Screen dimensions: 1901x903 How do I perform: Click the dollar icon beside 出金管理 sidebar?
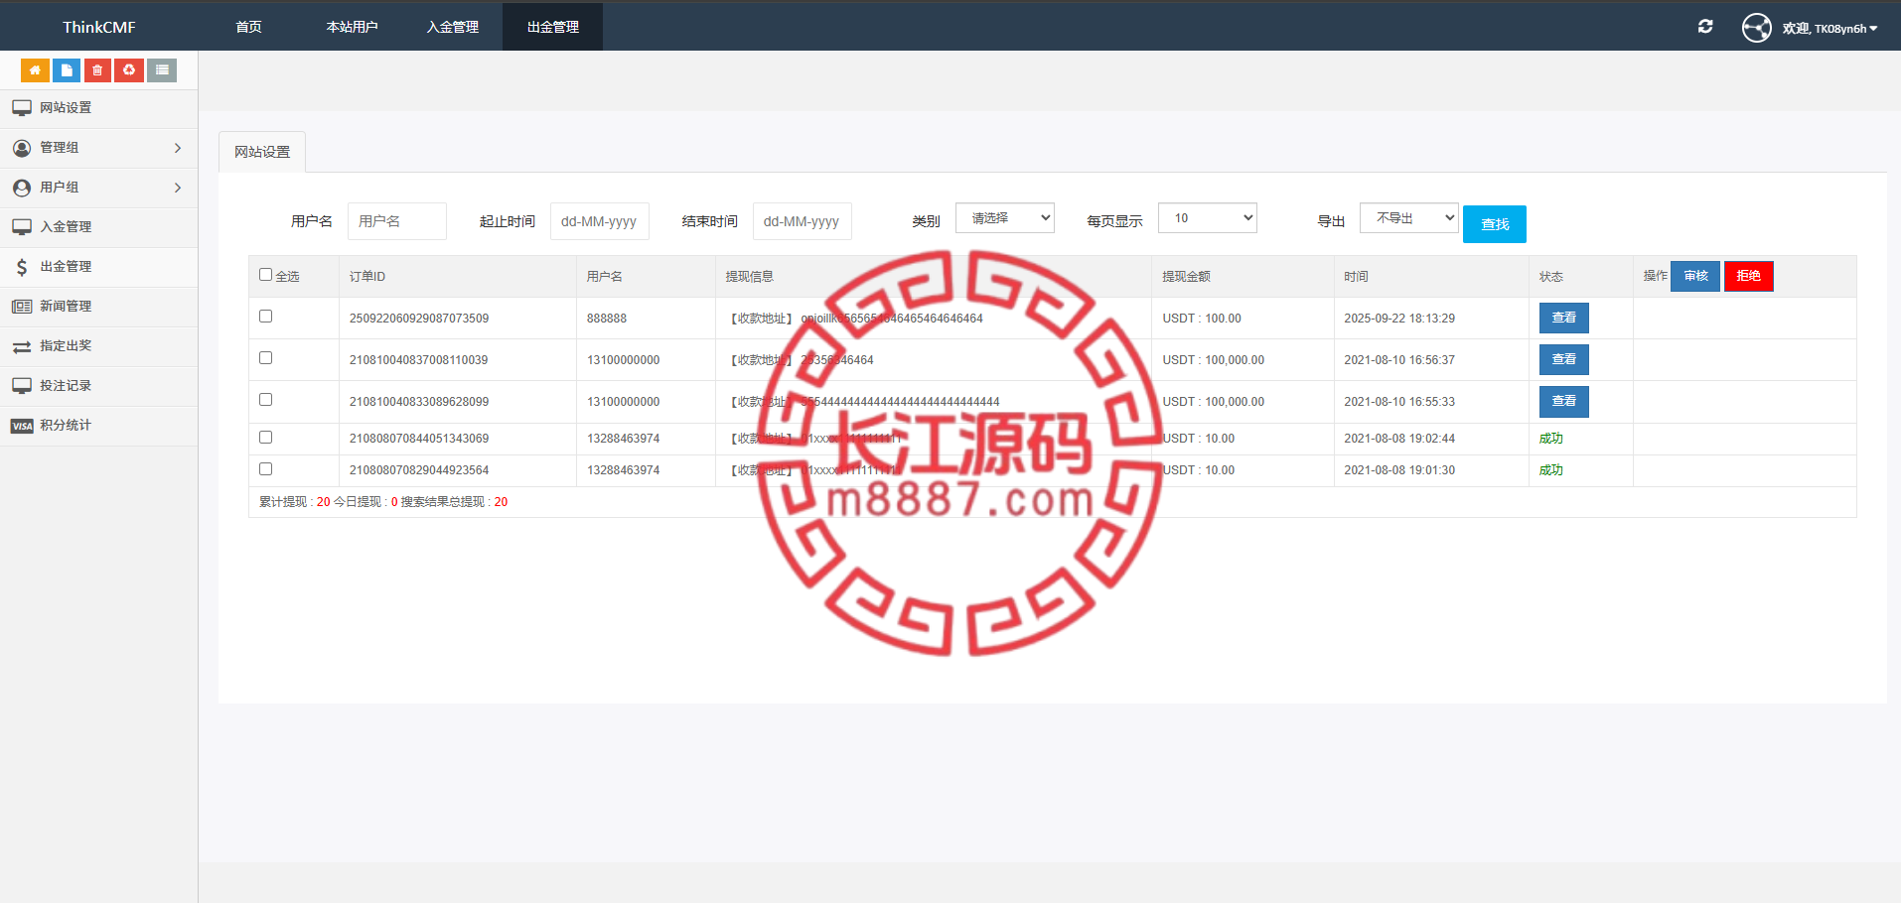click(x=22, y=267)
